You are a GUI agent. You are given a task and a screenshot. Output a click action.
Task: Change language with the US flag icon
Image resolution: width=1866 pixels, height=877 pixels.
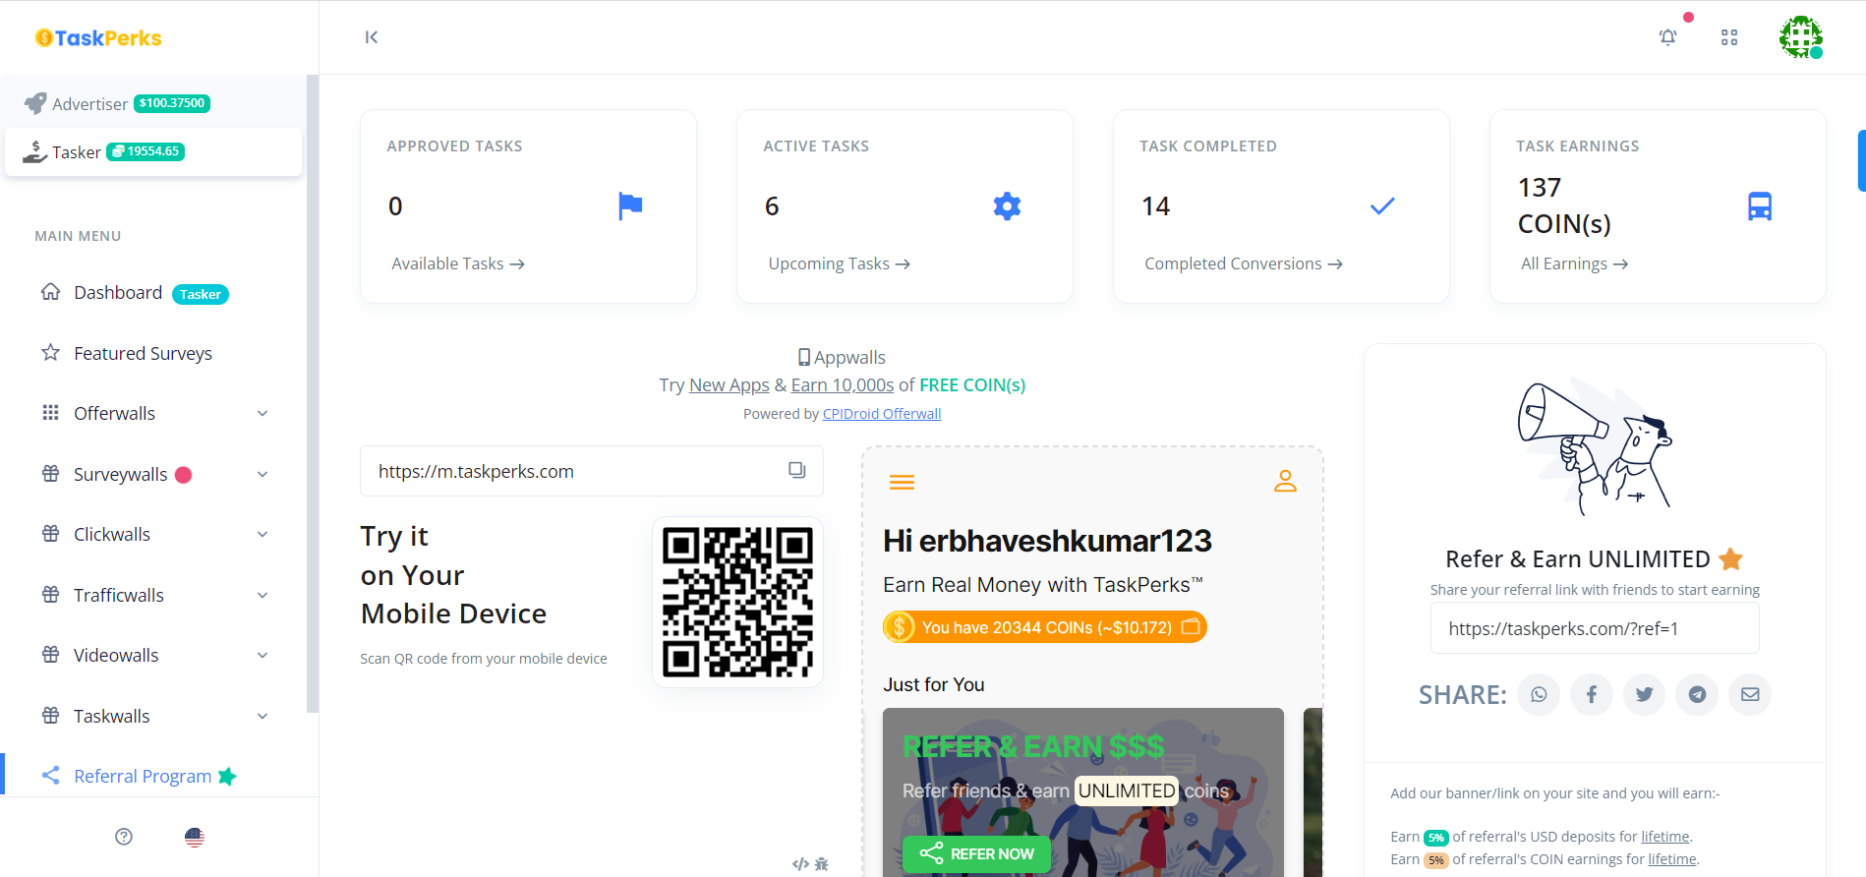pos(195,837)
